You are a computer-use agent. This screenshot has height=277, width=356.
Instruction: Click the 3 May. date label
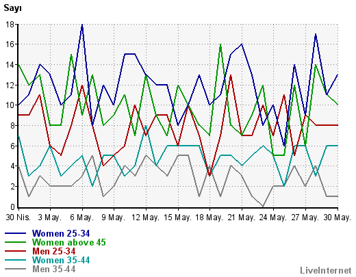(50, 217)
